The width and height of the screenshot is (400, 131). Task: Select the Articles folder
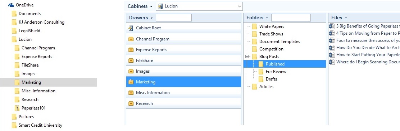pyautogui.click(x=266, y=87)
